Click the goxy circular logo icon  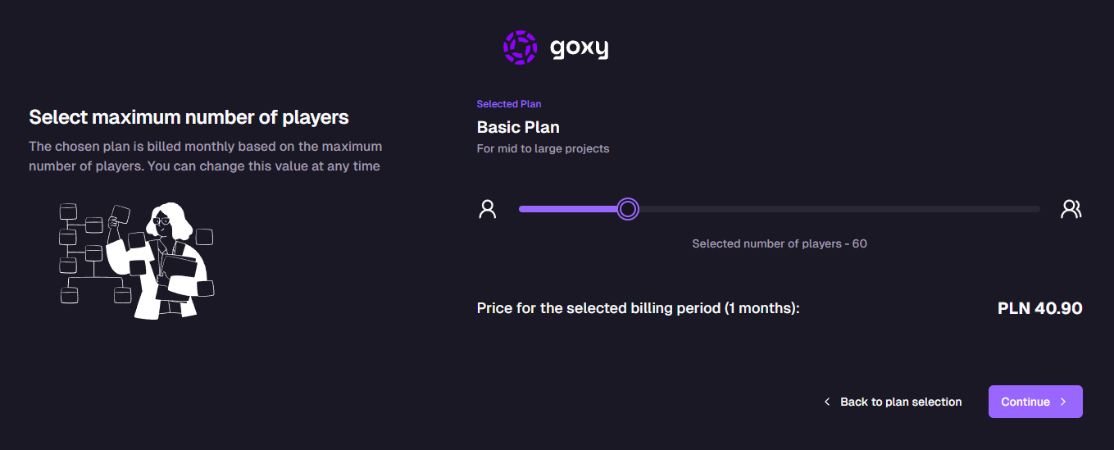point(520,48)
